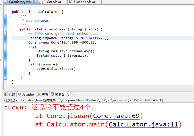Click the "@param args" comment text
This screenshot has height=136, width=194.
click(x=38, y=21)
